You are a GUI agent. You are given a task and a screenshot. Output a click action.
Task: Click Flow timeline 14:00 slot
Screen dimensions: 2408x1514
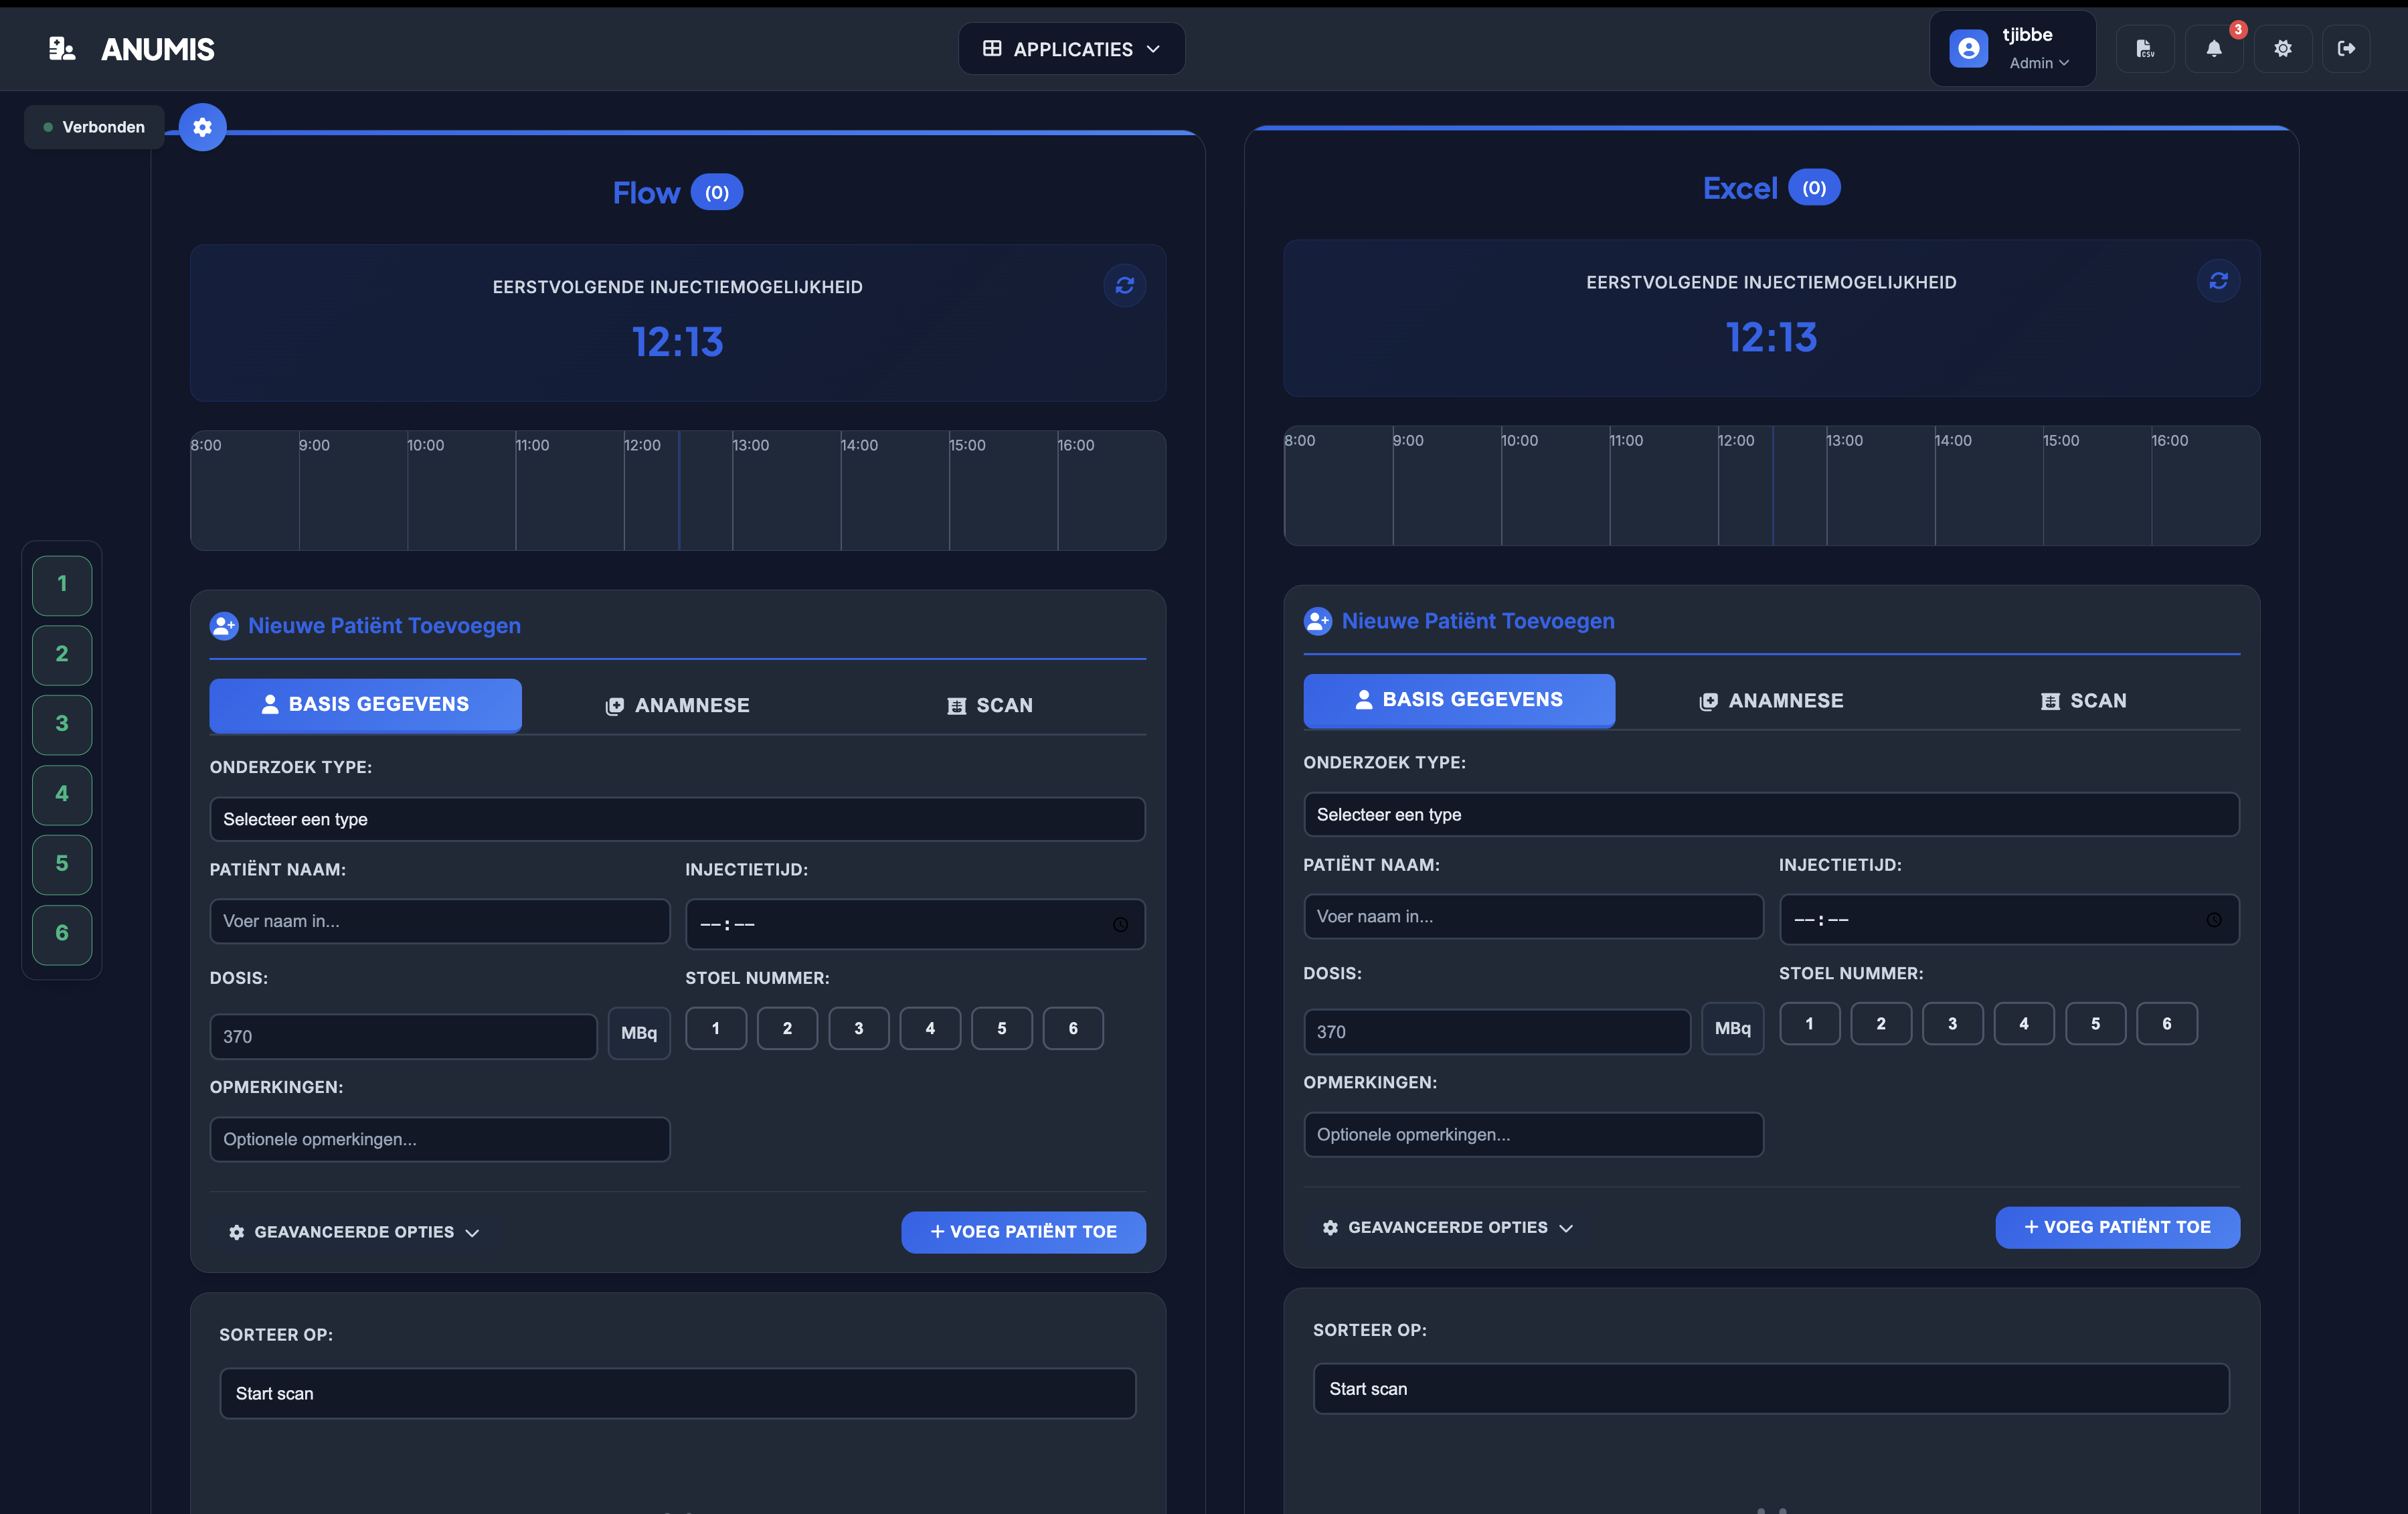[894, 491]
